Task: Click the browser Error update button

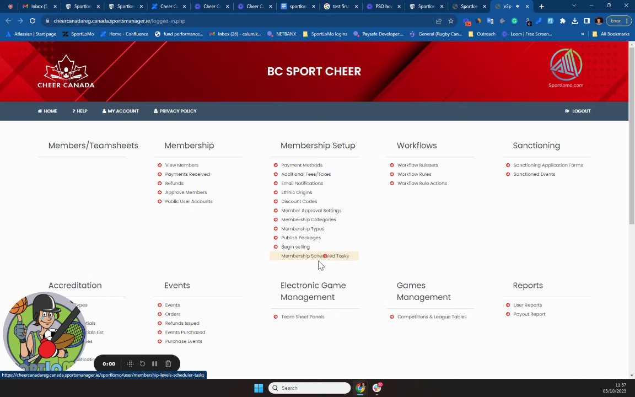Action: coord(619,20)
